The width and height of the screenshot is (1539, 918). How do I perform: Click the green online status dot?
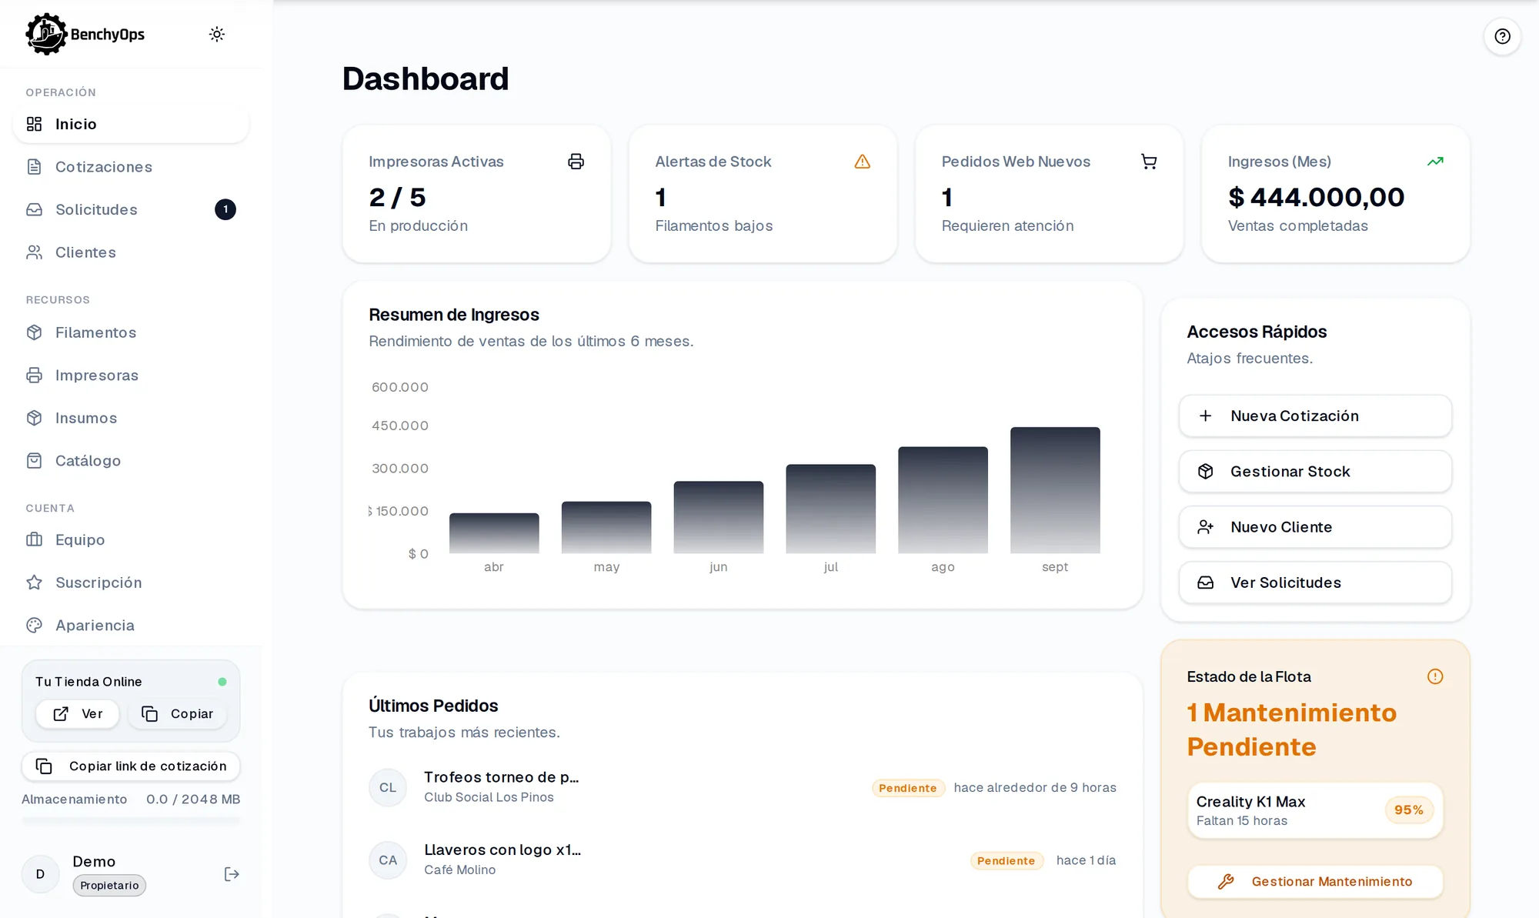point(222,682)
